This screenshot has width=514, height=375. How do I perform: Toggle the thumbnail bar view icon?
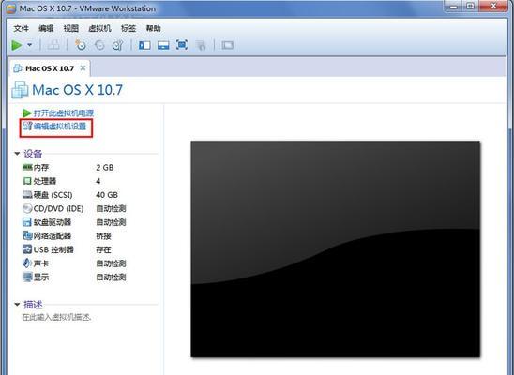[163, 45]
